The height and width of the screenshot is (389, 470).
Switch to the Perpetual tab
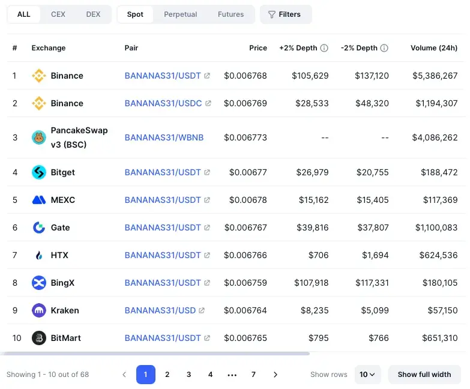point(181,14)
